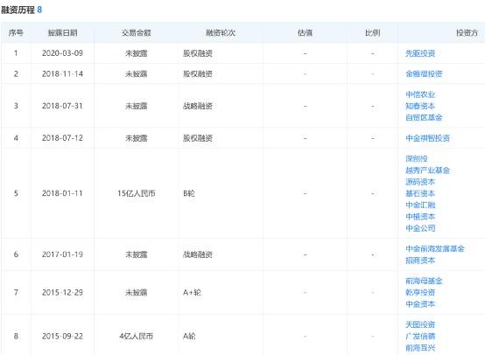Open the 中金公司 investor link
The width and height of the screenshot is (485, 355).
(x=420, y=228)
